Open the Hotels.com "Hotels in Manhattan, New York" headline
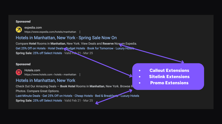 (45, 80)
